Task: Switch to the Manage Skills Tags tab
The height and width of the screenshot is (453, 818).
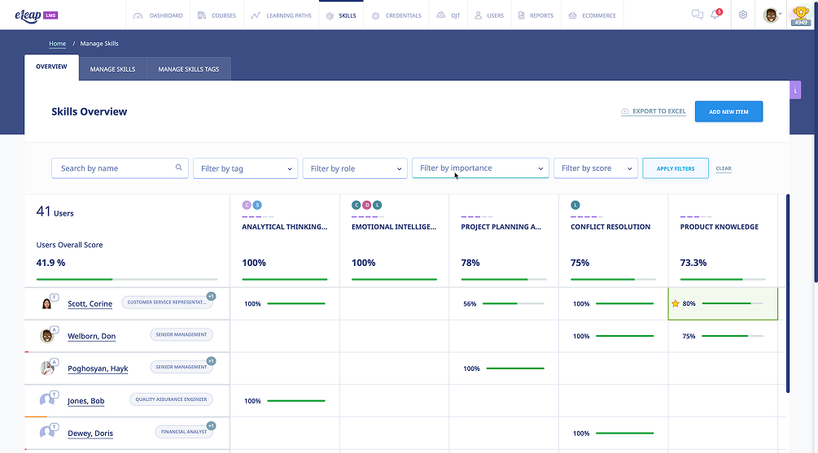Action: click(189, 69)
